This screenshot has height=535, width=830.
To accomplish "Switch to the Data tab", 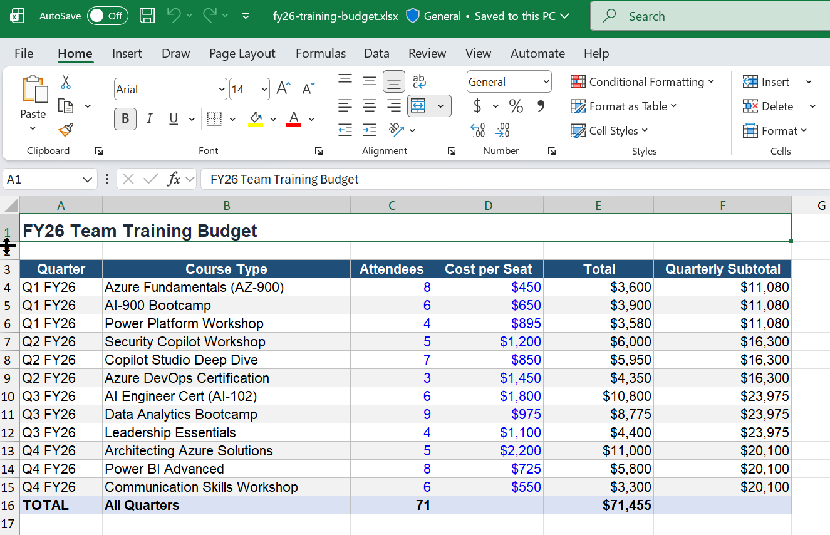I will [x=376, y=53].
